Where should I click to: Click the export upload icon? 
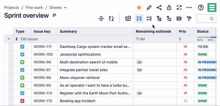169,8
